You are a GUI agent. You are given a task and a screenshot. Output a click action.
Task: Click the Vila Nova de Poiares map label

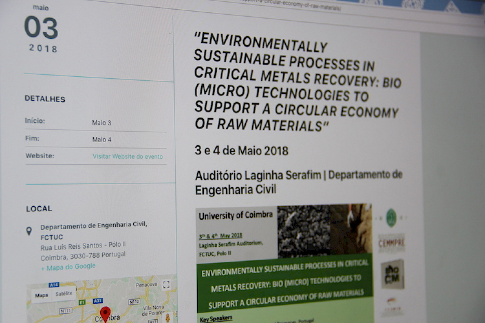coord(152,310)
